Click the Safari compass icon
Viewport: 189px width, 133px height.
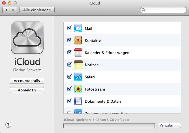(78, 77)
